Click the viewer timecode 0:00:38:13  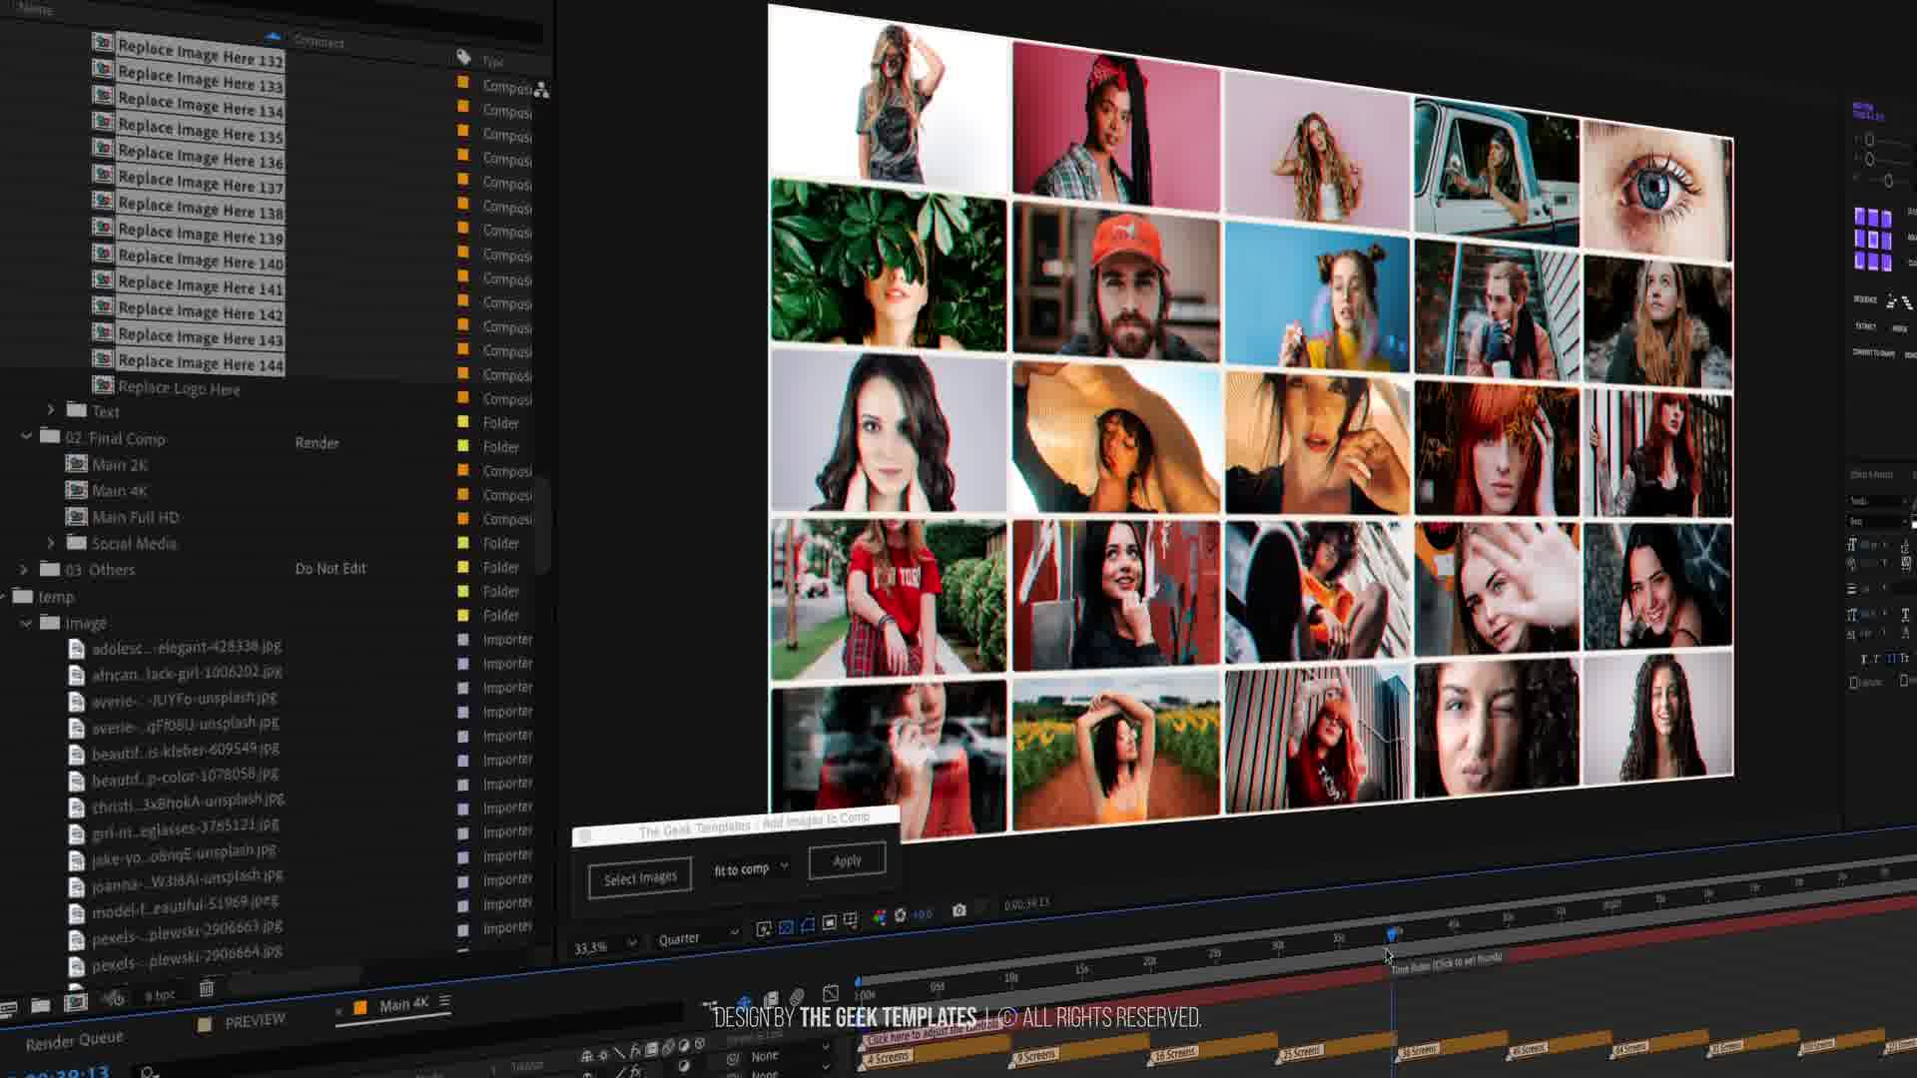(x=1026, y=903)
